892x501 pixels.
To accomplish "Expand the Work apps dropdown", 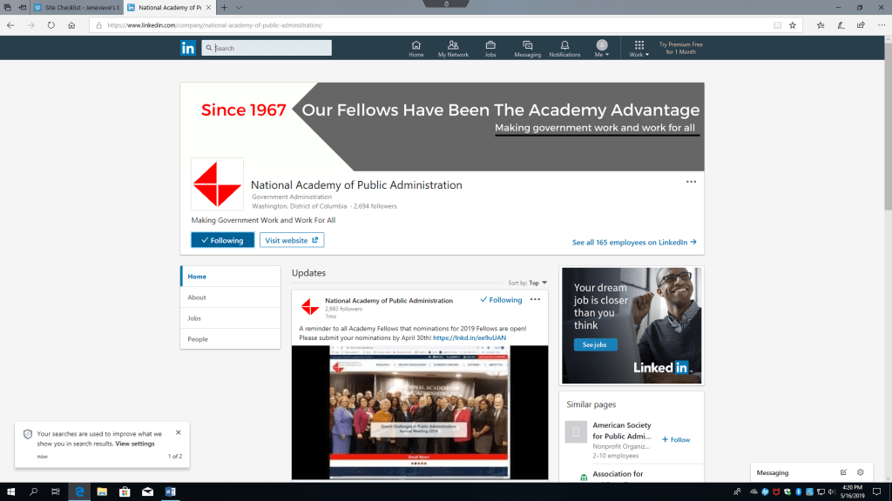I will [x=639, y=49].
